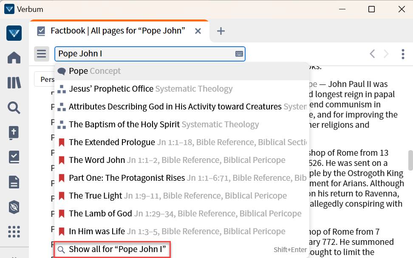Screen dimensions: 413x258
Task: Select In Him was Life suggestion
Action: (x=182, y=231)
